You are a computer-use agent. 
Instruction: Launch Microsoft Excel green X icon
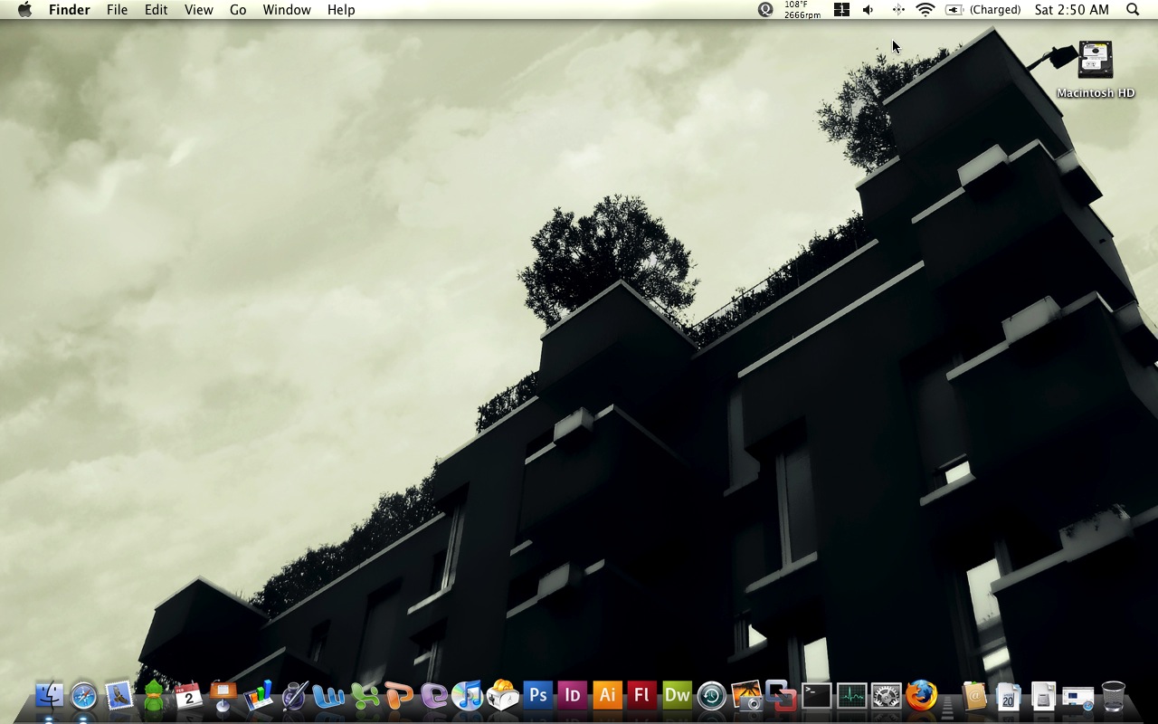(365, 696)
